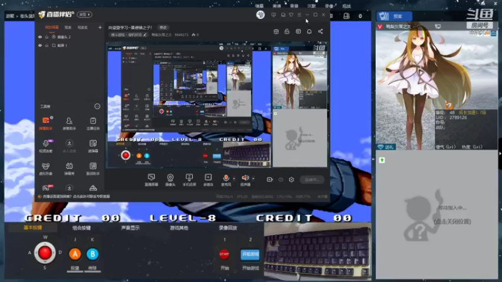Add a new scene with the plus icon
The image size is (502, 282).
click(100, 28)
